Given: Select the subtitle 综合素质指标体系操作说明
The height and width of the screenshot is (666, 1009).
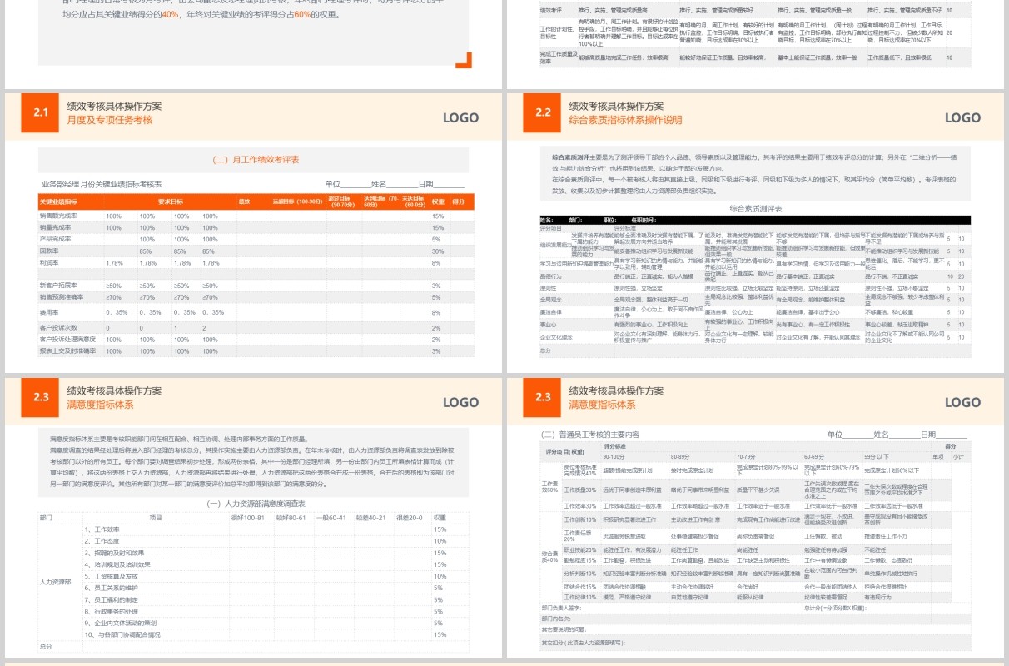Looking at the screenshot, I should click(625, 120).
